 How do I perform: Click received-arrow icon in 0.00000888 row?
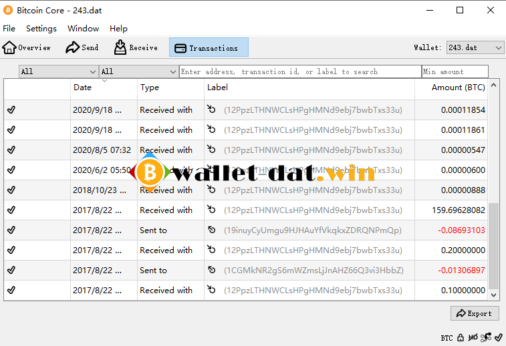[211, 189]
